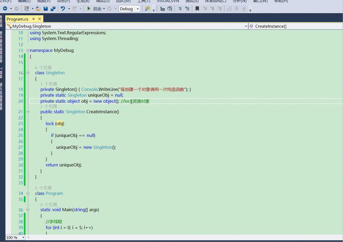Click the 1 个引用 link above CreateInstance
This screenshot has height=242, width=343.
click(x=49, y=106)
